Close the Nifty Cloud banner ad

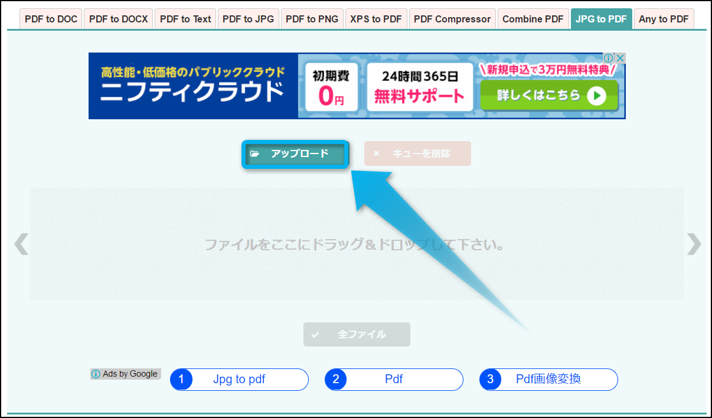pyautogui.click(x=620, y=58)
